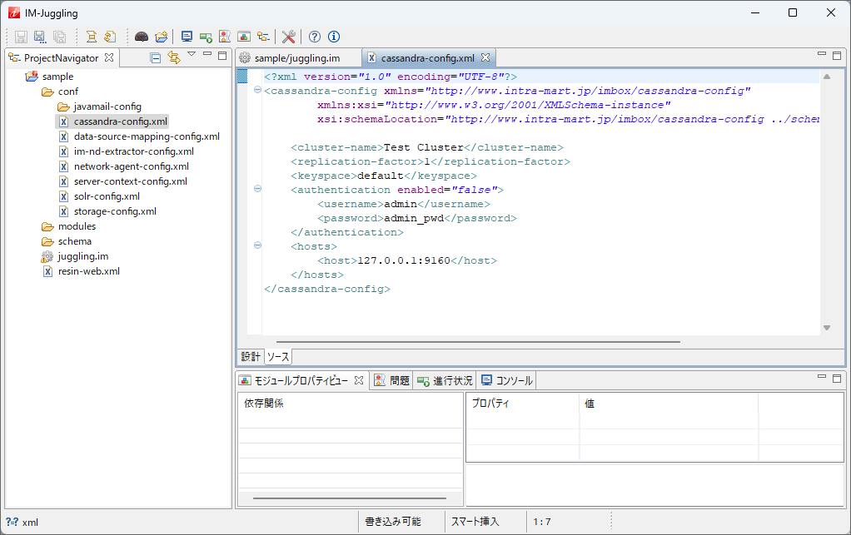This screenshot has height=535, width=851.
Task: Click the editor horizontal scrollbar
Action: tap(478, 341)
